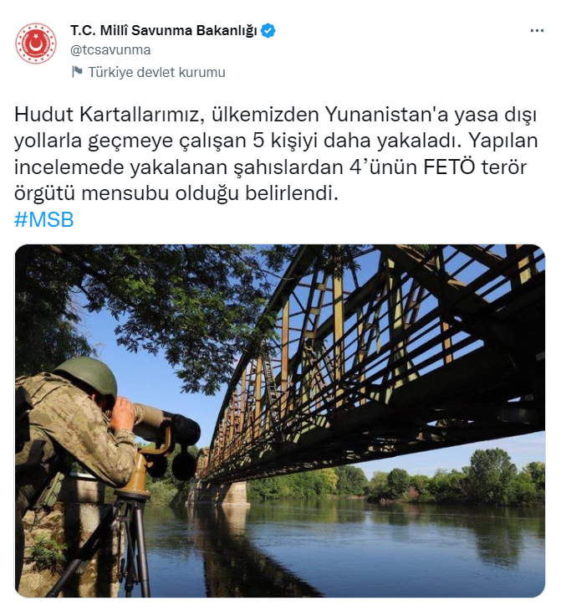Click tweet line starting with Hudut Kartallarımız
561x611 pixels.
276,115
